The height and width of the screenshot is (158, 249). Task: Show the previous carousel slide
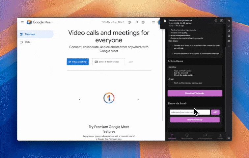point(79,99)
